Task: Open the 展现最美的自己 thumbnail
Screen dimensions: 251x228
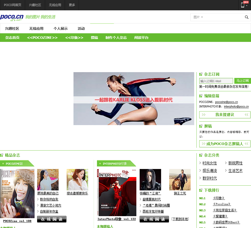Action: click(48, 180)
